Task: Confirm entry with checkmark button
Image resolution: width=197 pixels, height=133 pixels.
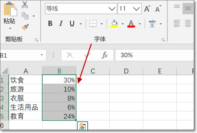Action: click(x=87, y=55)
